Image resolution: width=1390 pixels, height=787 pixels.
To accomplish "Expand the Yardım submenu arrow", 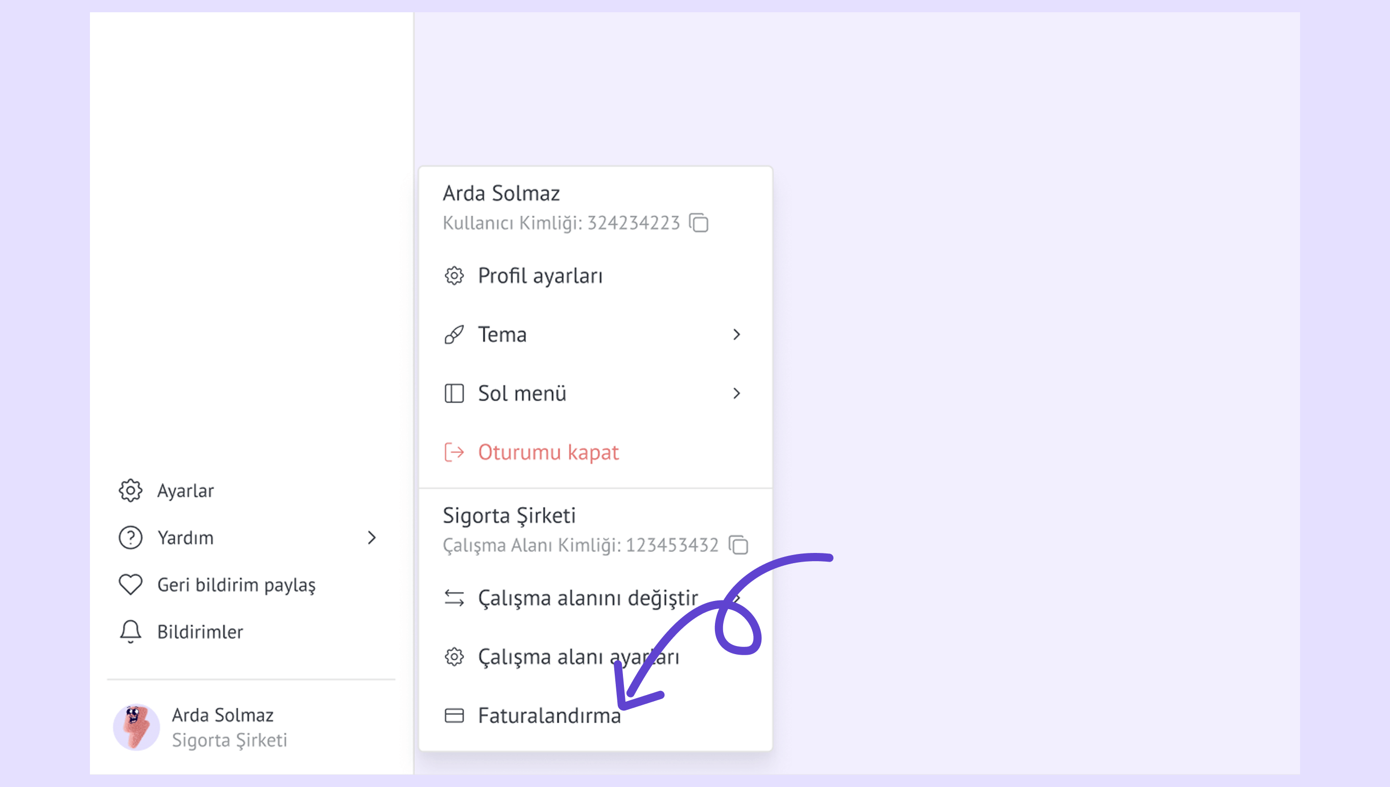I will 372,538.
